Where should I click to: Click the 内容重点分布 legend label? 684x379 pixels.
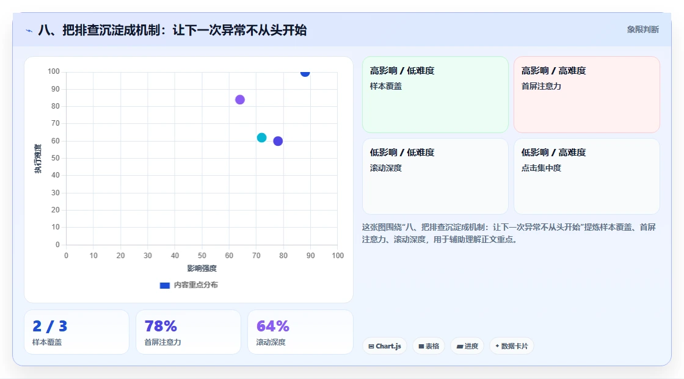(x=195, y=285)
